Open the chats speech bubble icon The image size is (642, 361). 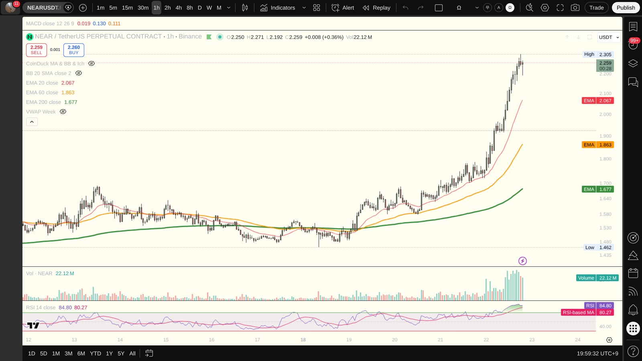coord(633,82)
